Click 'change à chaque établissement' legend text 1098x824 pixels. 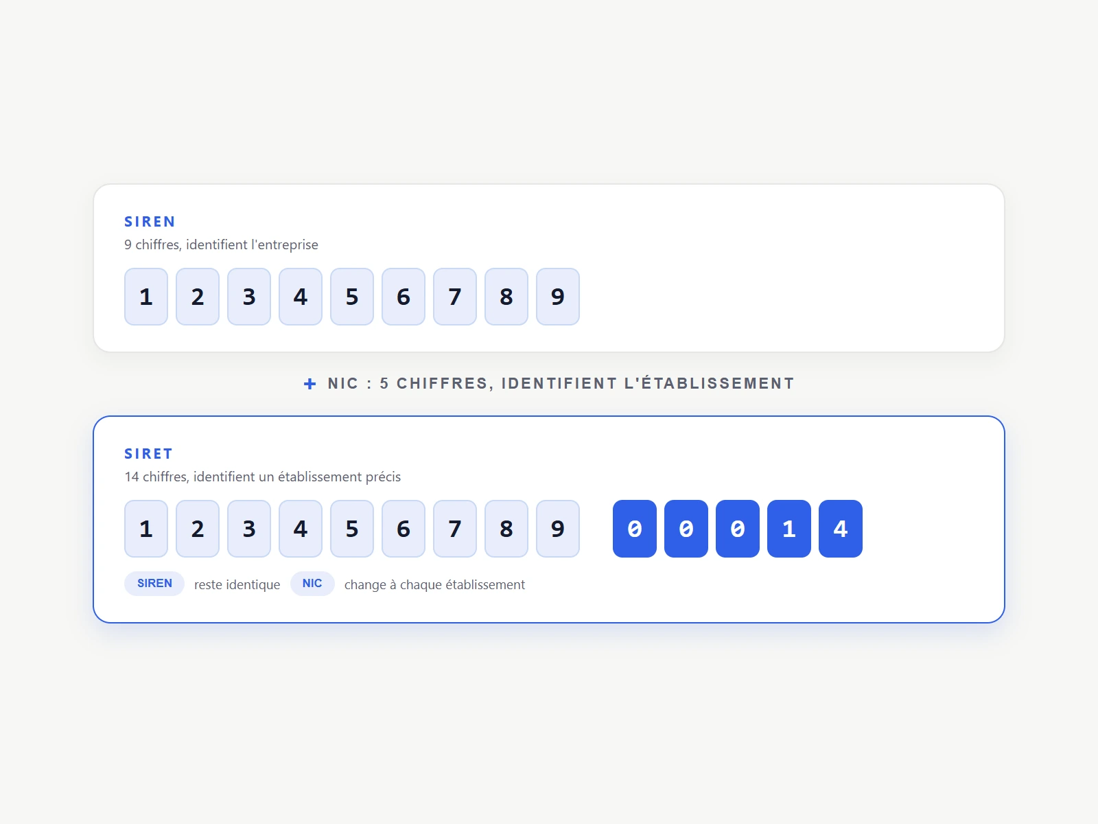434,584
